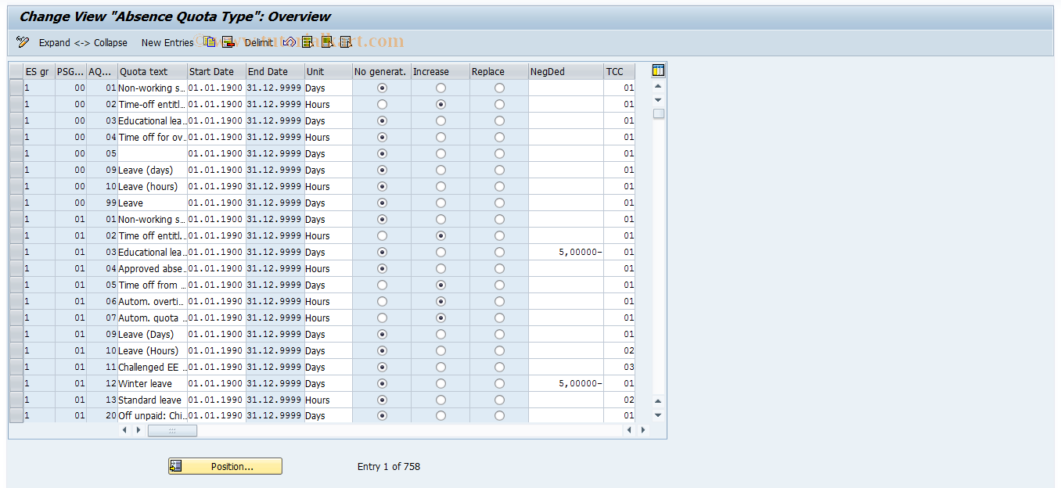This screenshot has height=488, width=1061.
Task: Click vertical scrollbar bottom down arrow
Action: [x=658, y=415]
